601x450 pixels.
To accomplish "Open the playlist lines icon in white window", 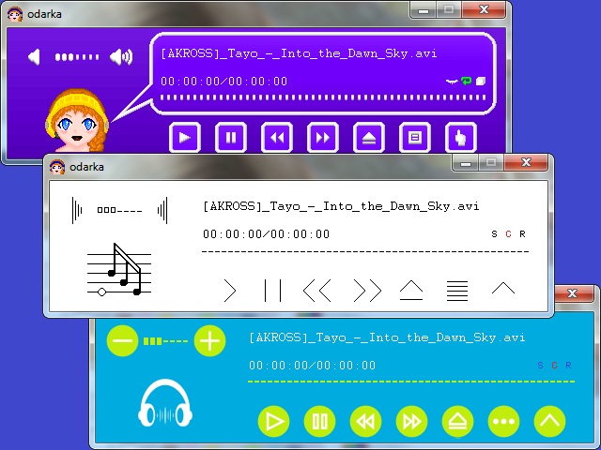I will click(457, 291).
